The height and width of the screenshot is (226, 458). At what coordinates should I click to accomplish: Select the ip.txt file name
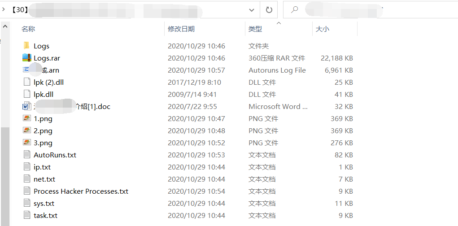click(42, 167)
